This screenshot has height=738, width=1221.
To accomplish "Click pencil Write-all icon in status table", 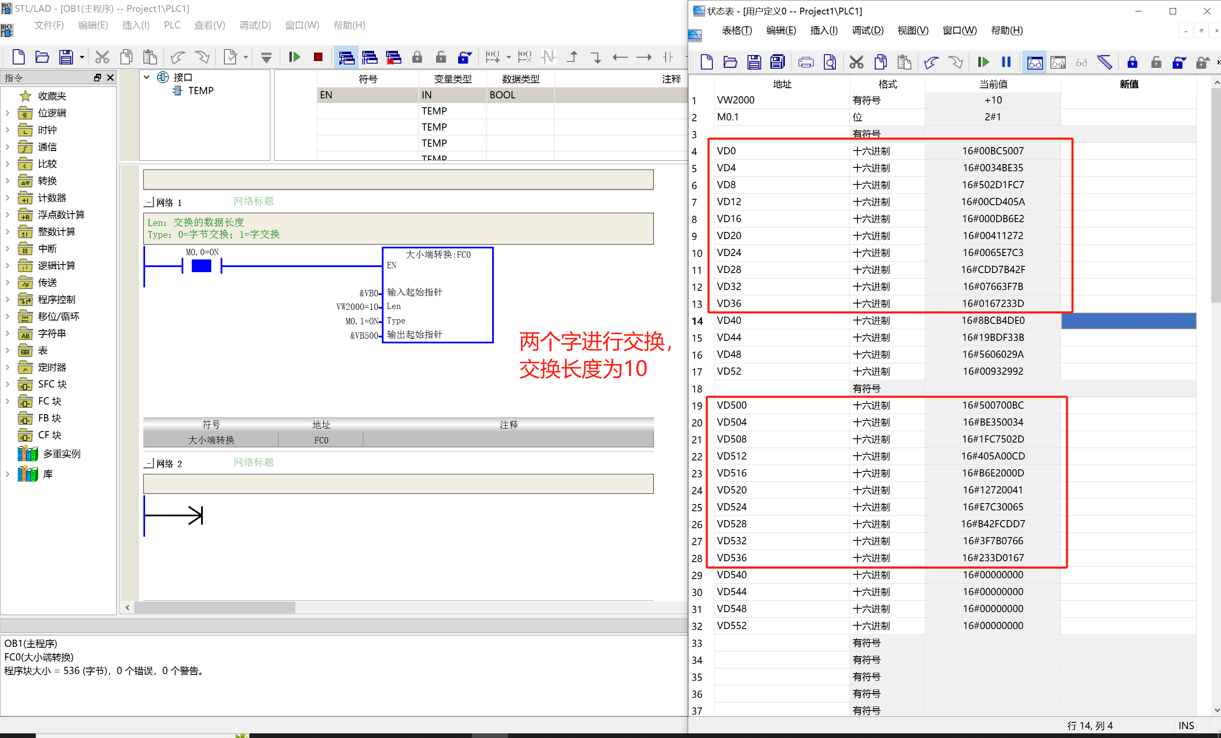I will click(1105, 62).
